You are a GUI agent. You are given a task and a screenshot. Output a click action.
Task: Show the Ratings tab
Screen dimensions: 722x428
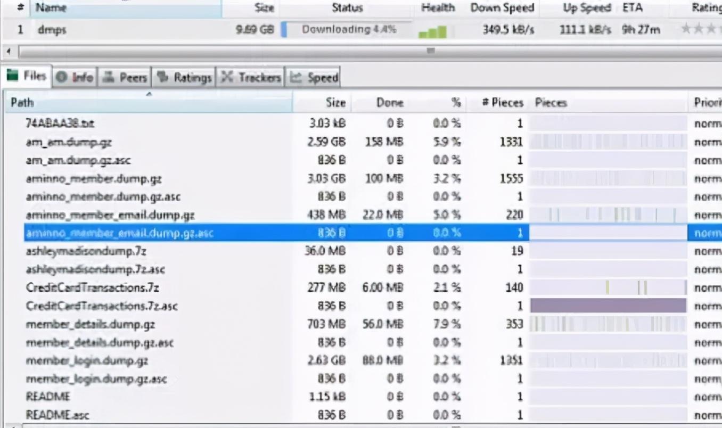point(184,78)
